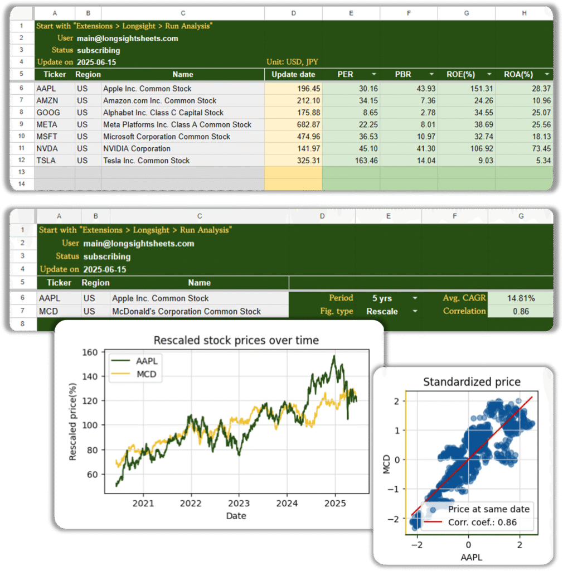The image size is (563, 571).
Task: Click the AMZN ticker cell
Action: (55, 100)
